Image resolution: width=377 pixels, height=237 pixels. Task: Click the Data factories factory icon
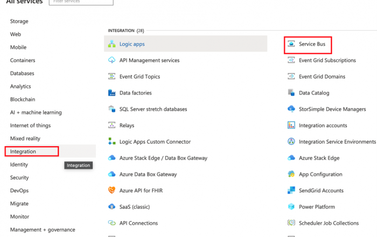[111, 92]
